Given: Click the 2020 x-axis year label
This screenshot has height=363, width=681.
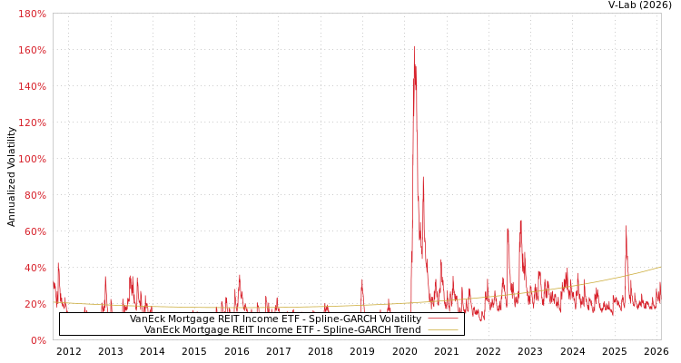Looking at the screenshot, I should click(404, 351).
